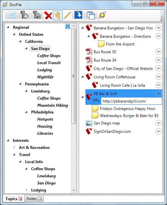Select the pointing hand tool
This screenshot has width=167, height=205.
(x=58, y=15)
